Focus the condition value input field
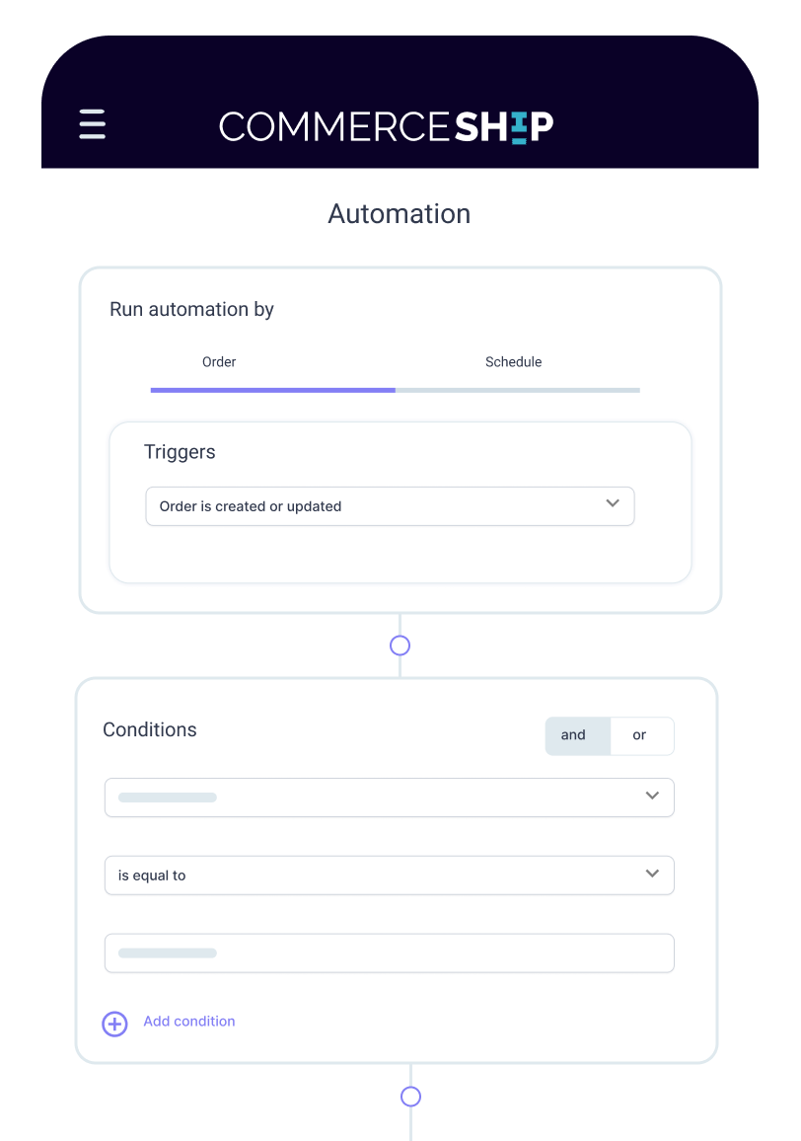Screen dimensions: 801x1141 coord(389,953)
